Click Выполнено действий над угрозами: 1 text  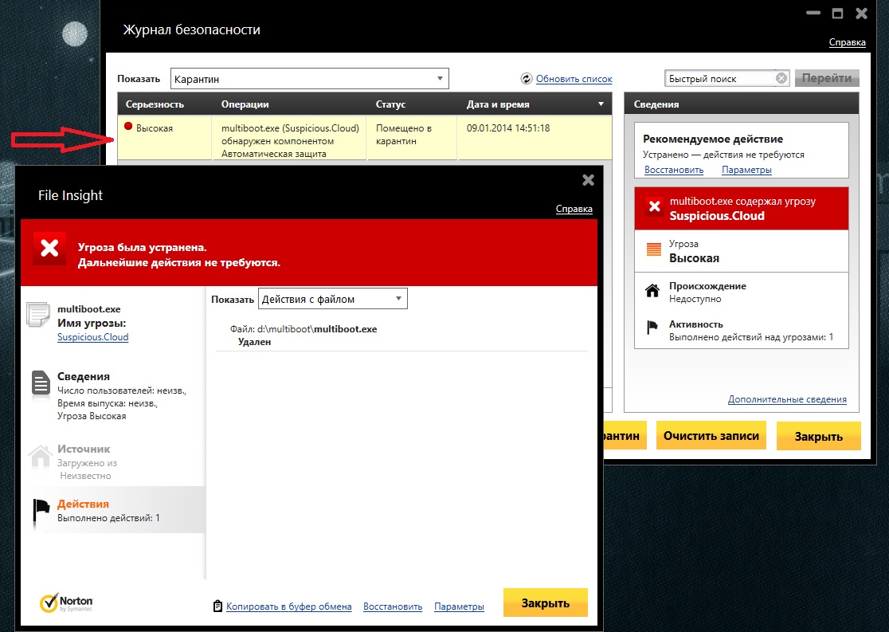(x=751, y=337)
